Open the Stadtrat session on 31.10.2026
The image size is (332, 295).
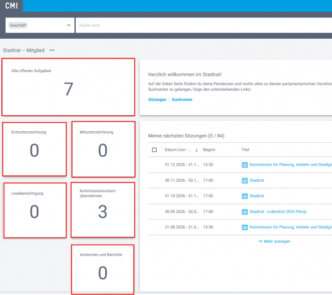[257, 196]
